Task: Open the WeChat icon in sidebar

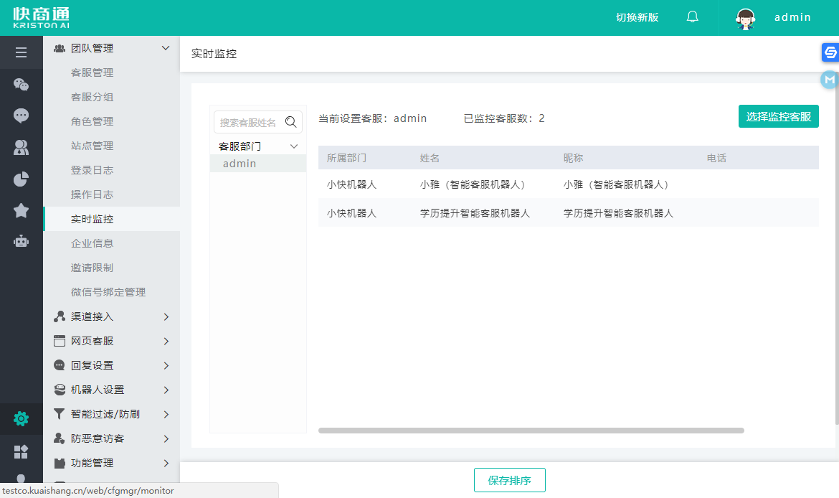Action: (x=21, y=85)
